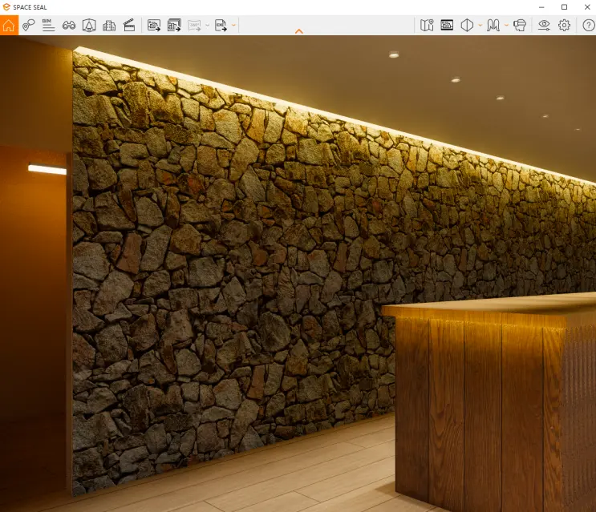Screen dimensions: 596x512
Task: Expand the dropdown beside the M icon
Action: coord(506,26)
